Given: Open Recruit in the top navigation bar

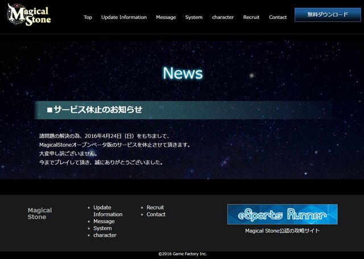Looking at the screenshot, I should (x=251, y=17).
